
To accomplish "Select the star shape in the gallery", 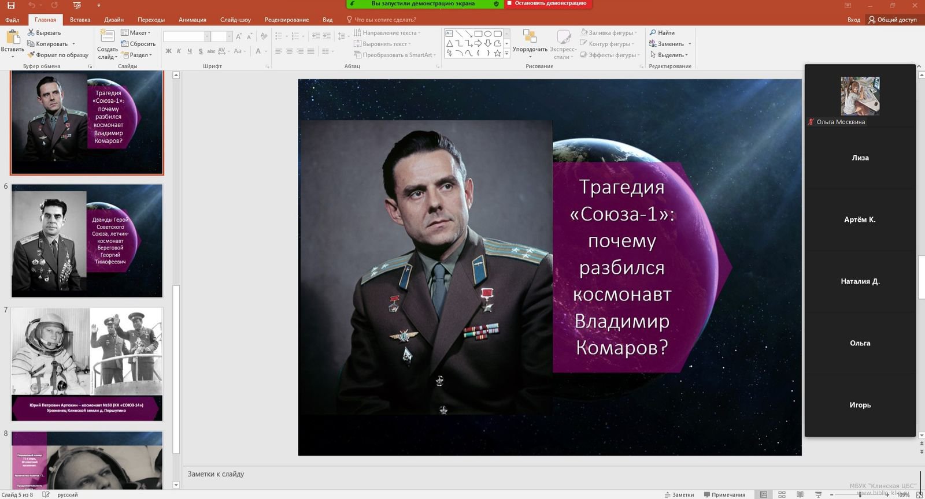I will [497, 53].
